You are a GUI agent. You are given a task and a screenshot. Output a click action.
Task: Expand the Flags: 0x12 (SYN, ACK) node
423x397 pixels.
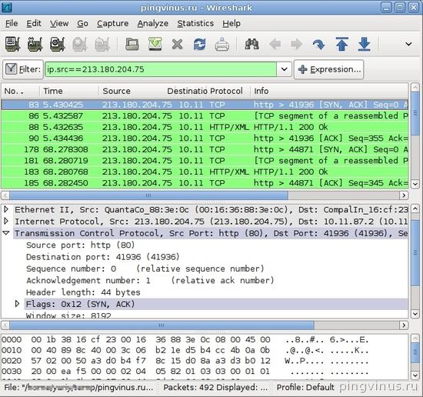(17, 304)
